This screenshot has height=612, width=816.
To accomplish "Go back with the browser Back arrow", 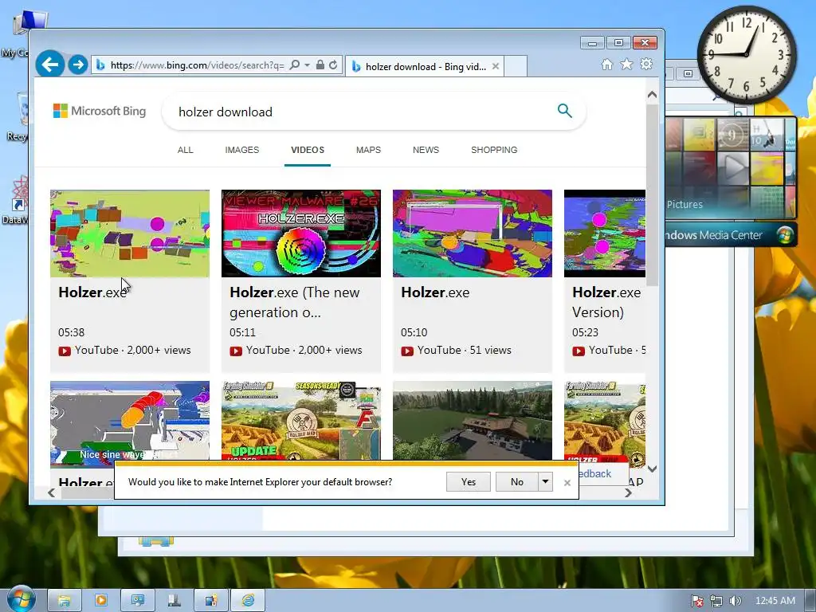I will pos(50,65).
